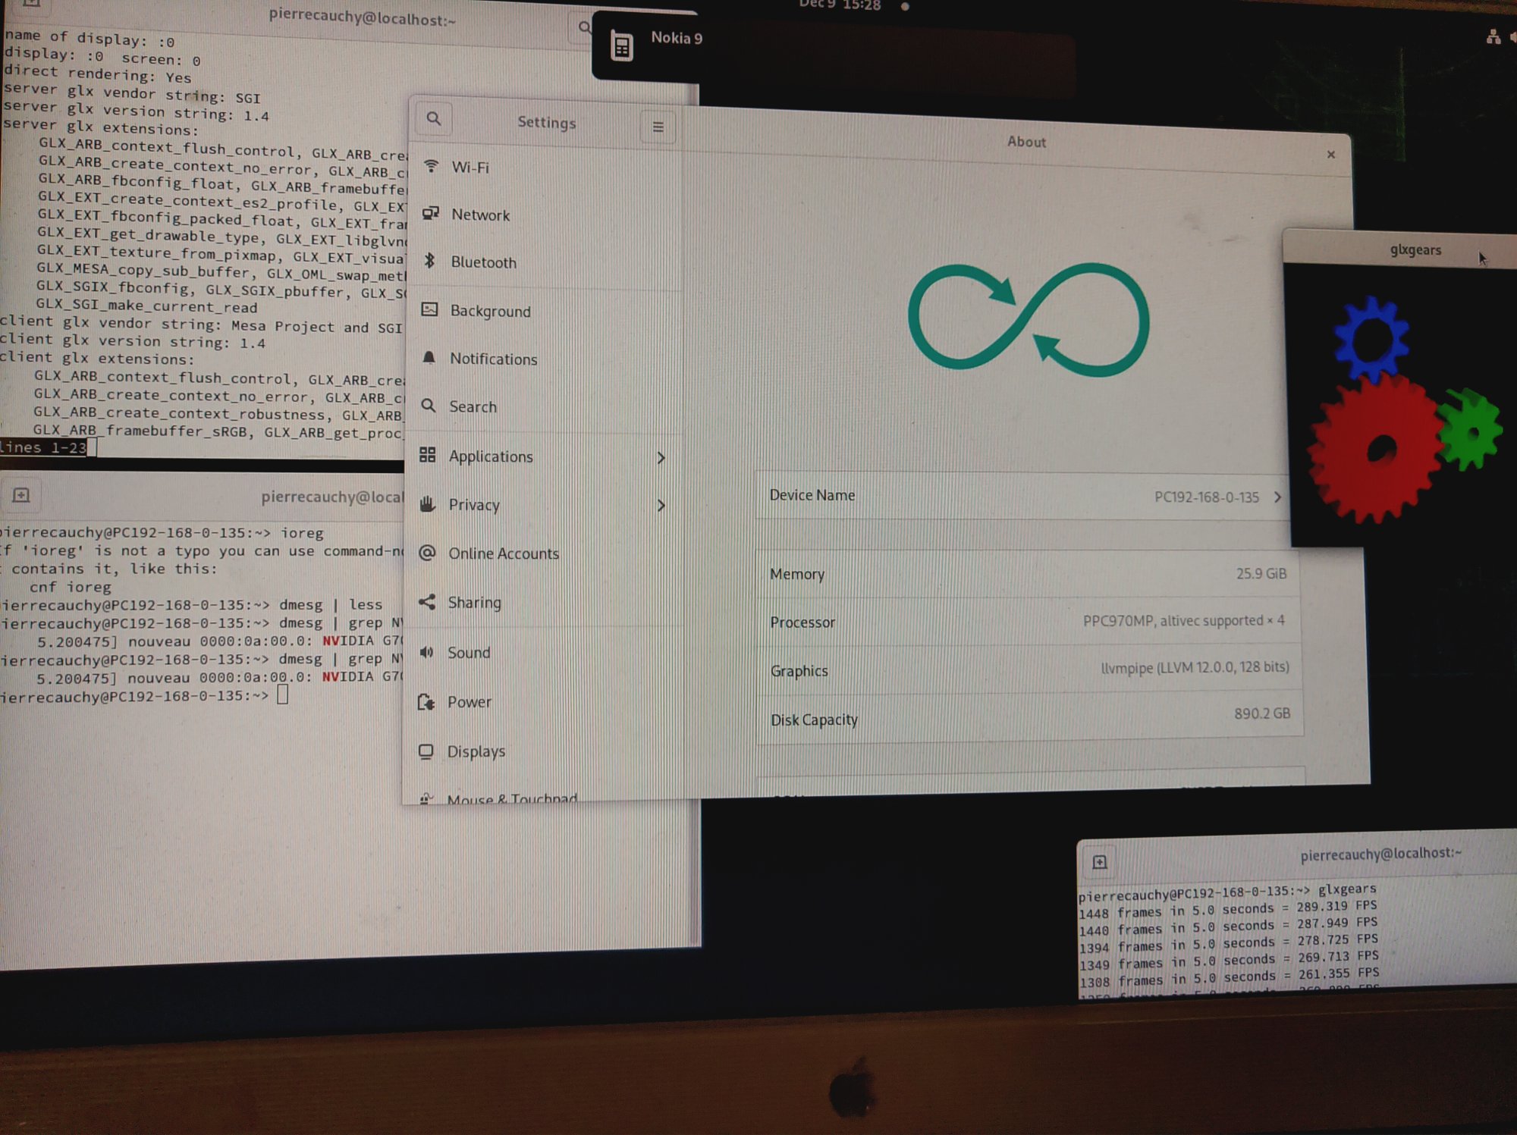Expand the Privacy submenu chevron

click(x=661, y=505)
